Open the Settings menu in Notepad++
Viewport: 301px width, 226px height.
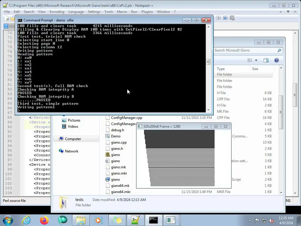(94, 12)
